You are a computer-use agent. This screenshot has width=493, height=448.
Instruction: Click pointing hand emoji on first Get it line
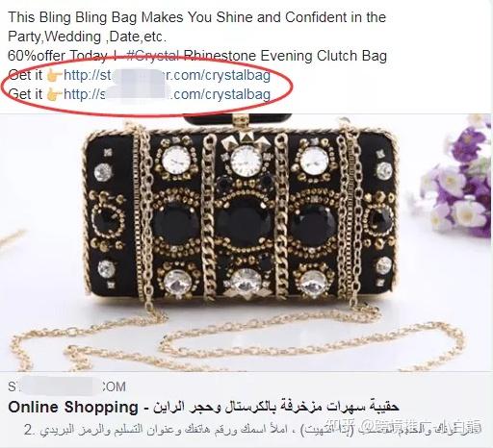[54, 76]
